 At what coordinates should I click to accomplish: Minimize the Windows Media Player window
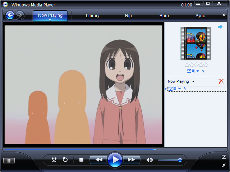pyautogui.click(x=198, y=4)
